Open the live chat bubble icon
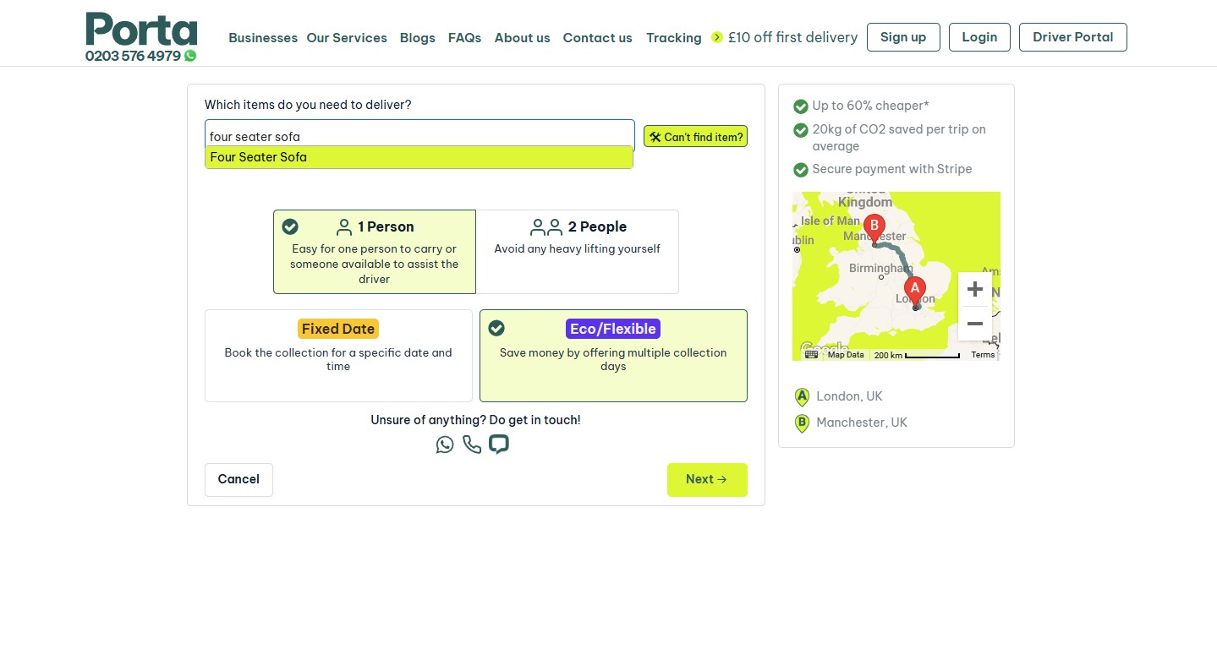This screenshot has width=1217, height=649. point(499,444)
